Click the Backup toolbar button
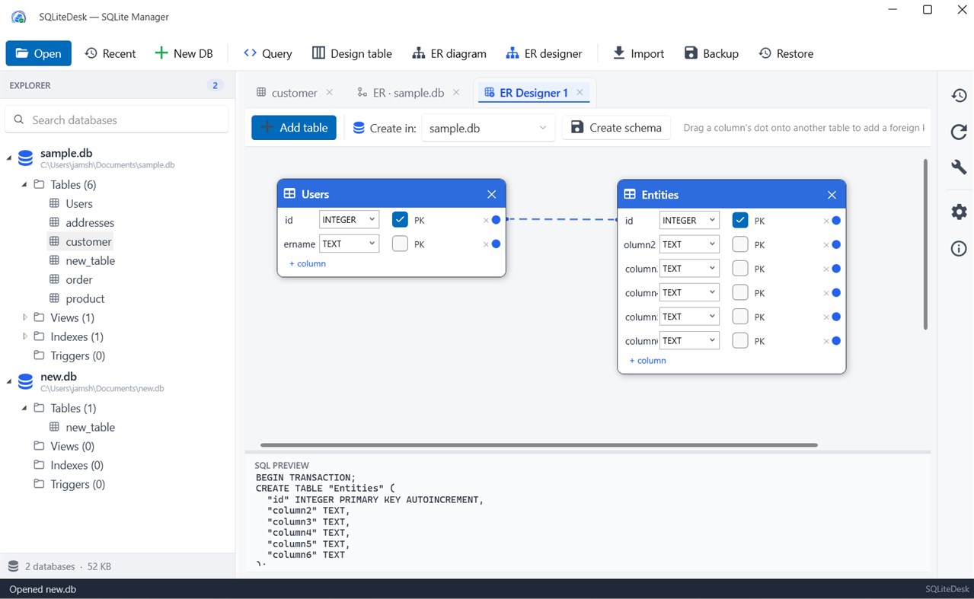Image resolution: width=974 pixels, height=599 pixels. pos(711,53)
